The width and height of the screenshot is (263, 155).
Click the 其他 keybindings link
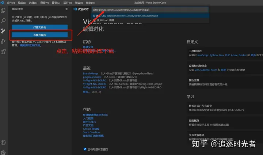pos(224,70)
